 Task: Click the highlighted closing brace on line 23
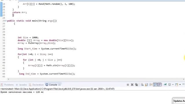click(13, 15)
